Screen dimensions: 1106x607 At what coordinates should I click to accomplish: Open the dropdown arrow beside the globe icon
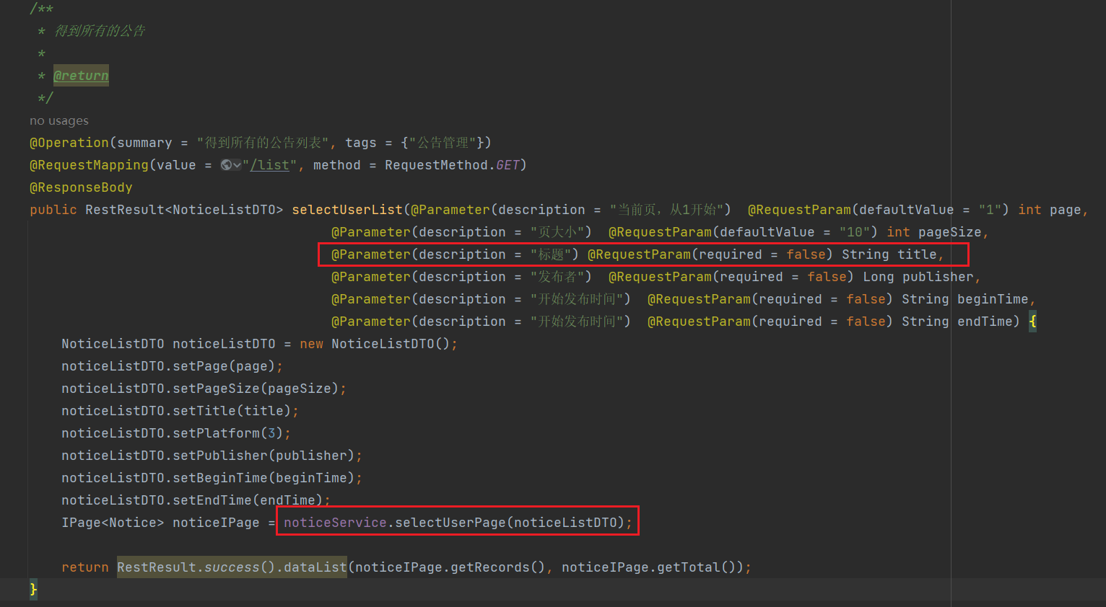tap(238, 165)
